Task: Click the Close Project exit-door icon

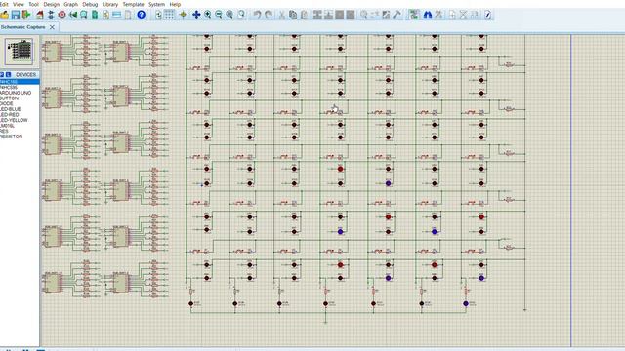Action: (x=26, y=15)
